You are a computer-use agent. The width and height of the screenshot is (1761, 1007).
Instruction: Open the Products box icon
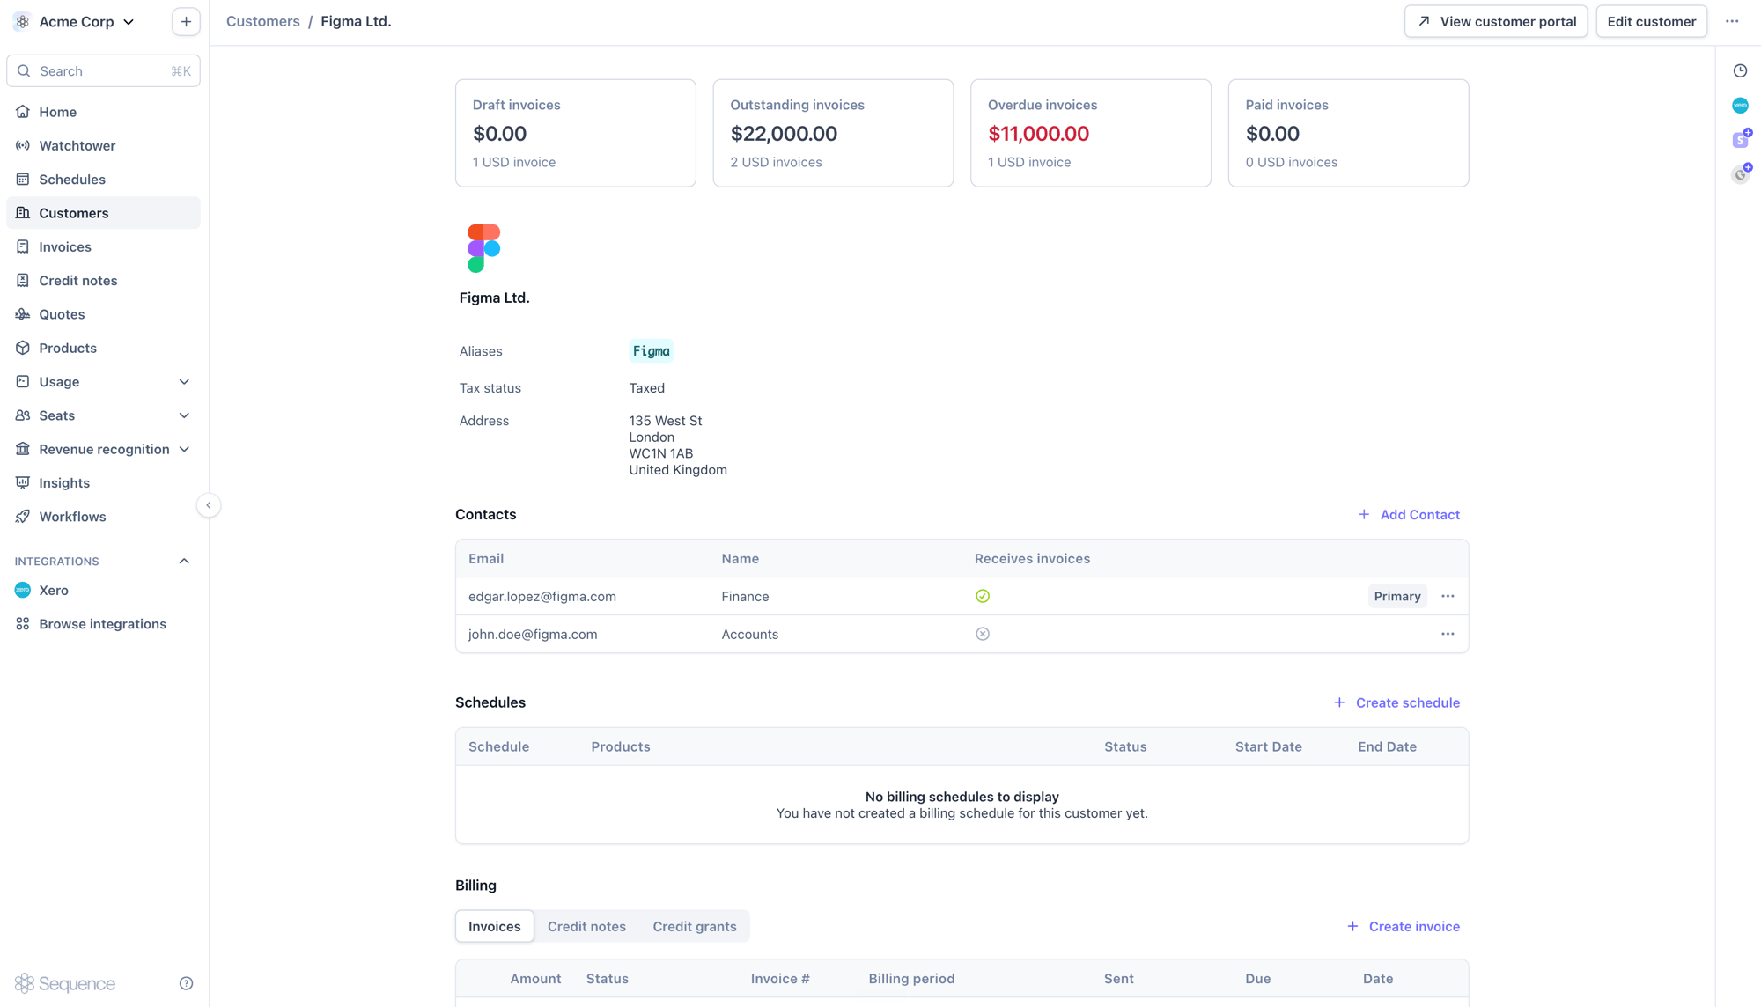[23, 348]
